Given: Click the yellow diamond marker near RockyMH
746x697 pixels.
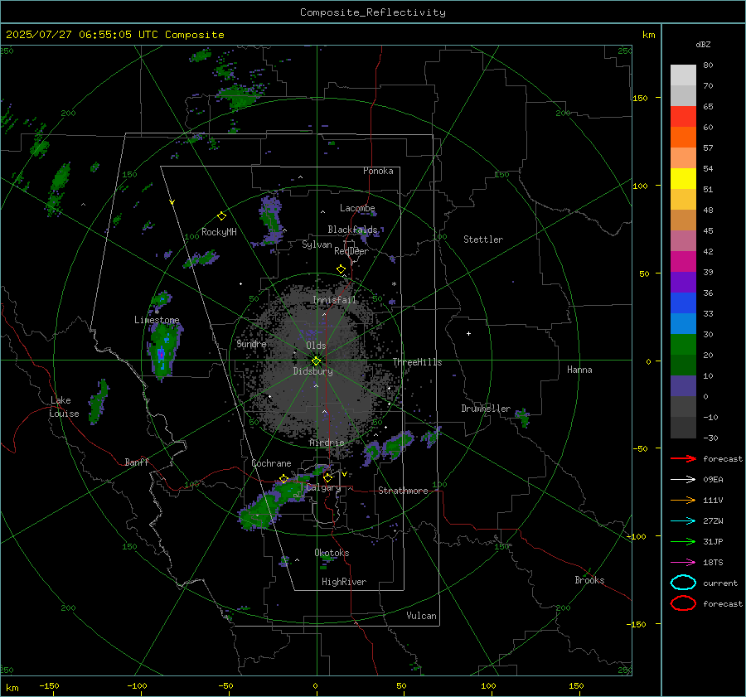Looking at the screenshot, I should click(221, 216).
